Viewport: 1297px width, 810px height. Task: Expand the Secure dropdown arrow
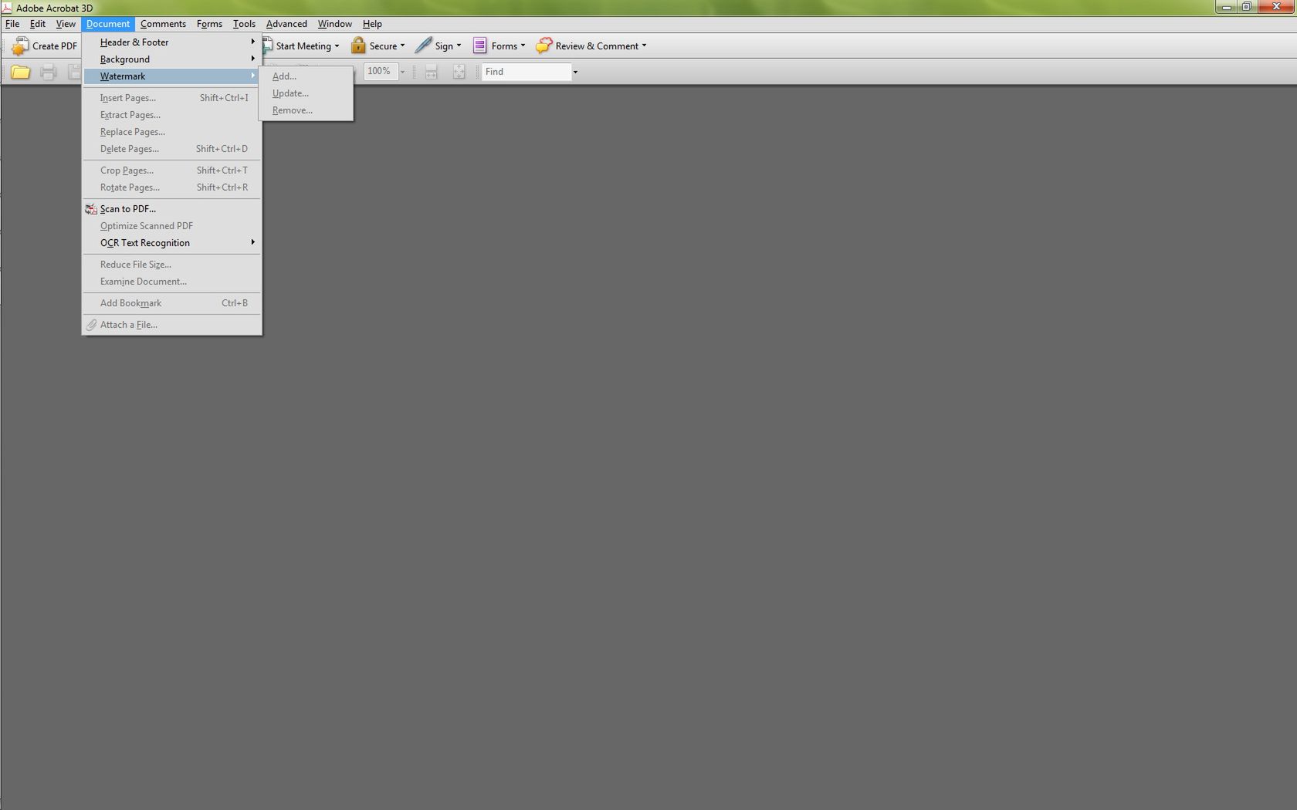point(402,46)
